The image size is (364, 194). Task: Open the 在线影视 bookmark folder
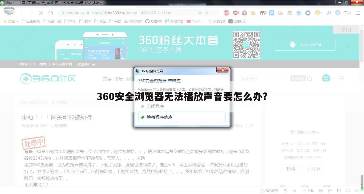tap(31, 21)
